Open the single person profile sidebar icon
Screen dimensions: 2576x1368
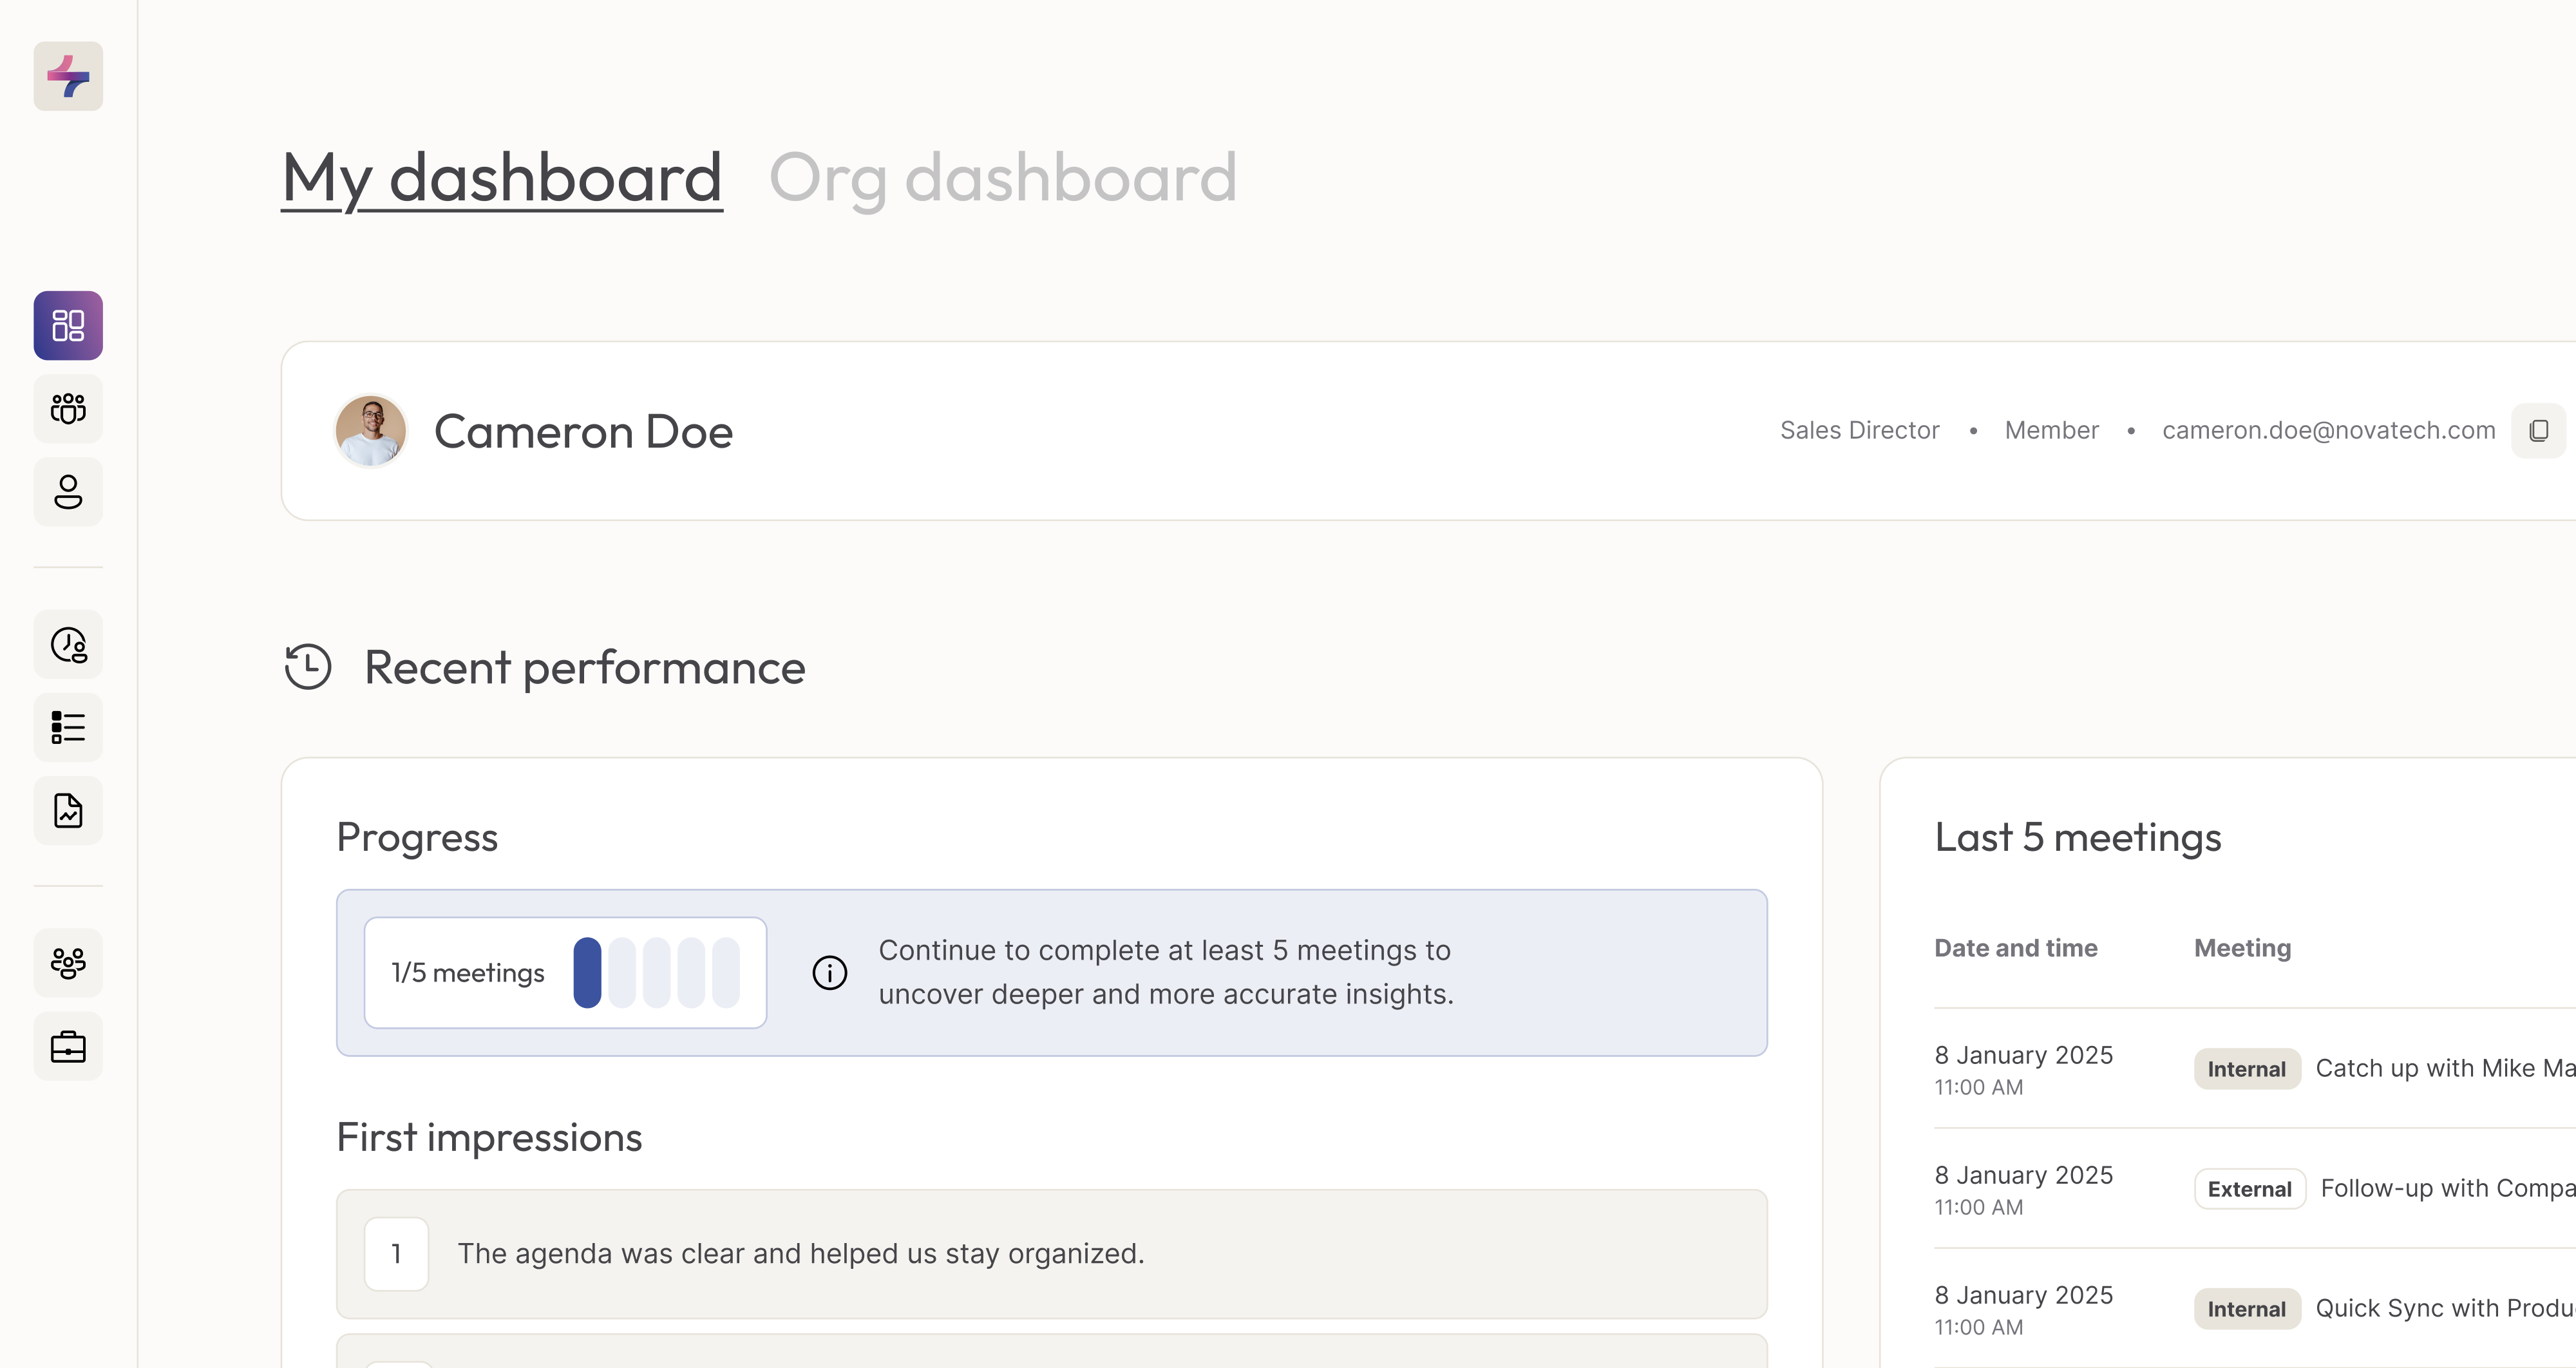pos(68,491)
